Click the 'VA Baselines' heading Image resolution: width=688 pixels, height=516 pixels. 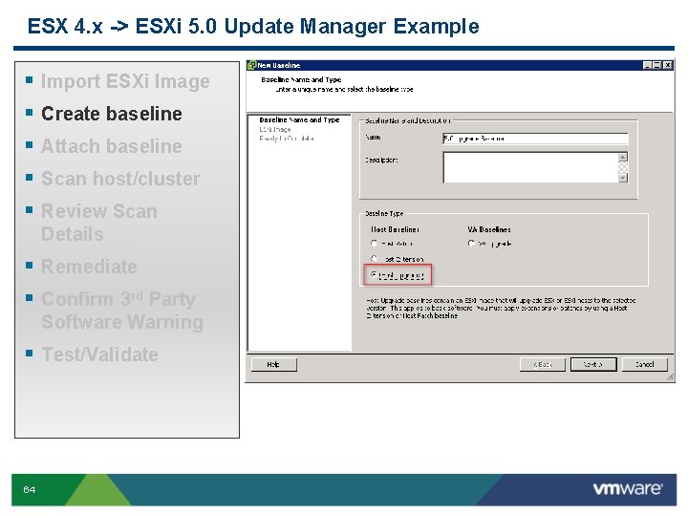[489, 229]
